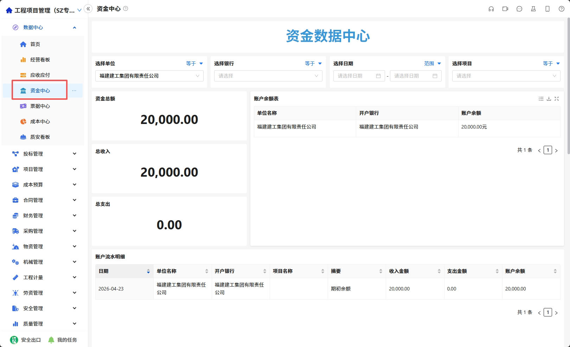This screenshot has height=347, width=570.
Task: Expand 账户余额表 to fullscreen
Action: pyautogui.click(x=557, y=99)
